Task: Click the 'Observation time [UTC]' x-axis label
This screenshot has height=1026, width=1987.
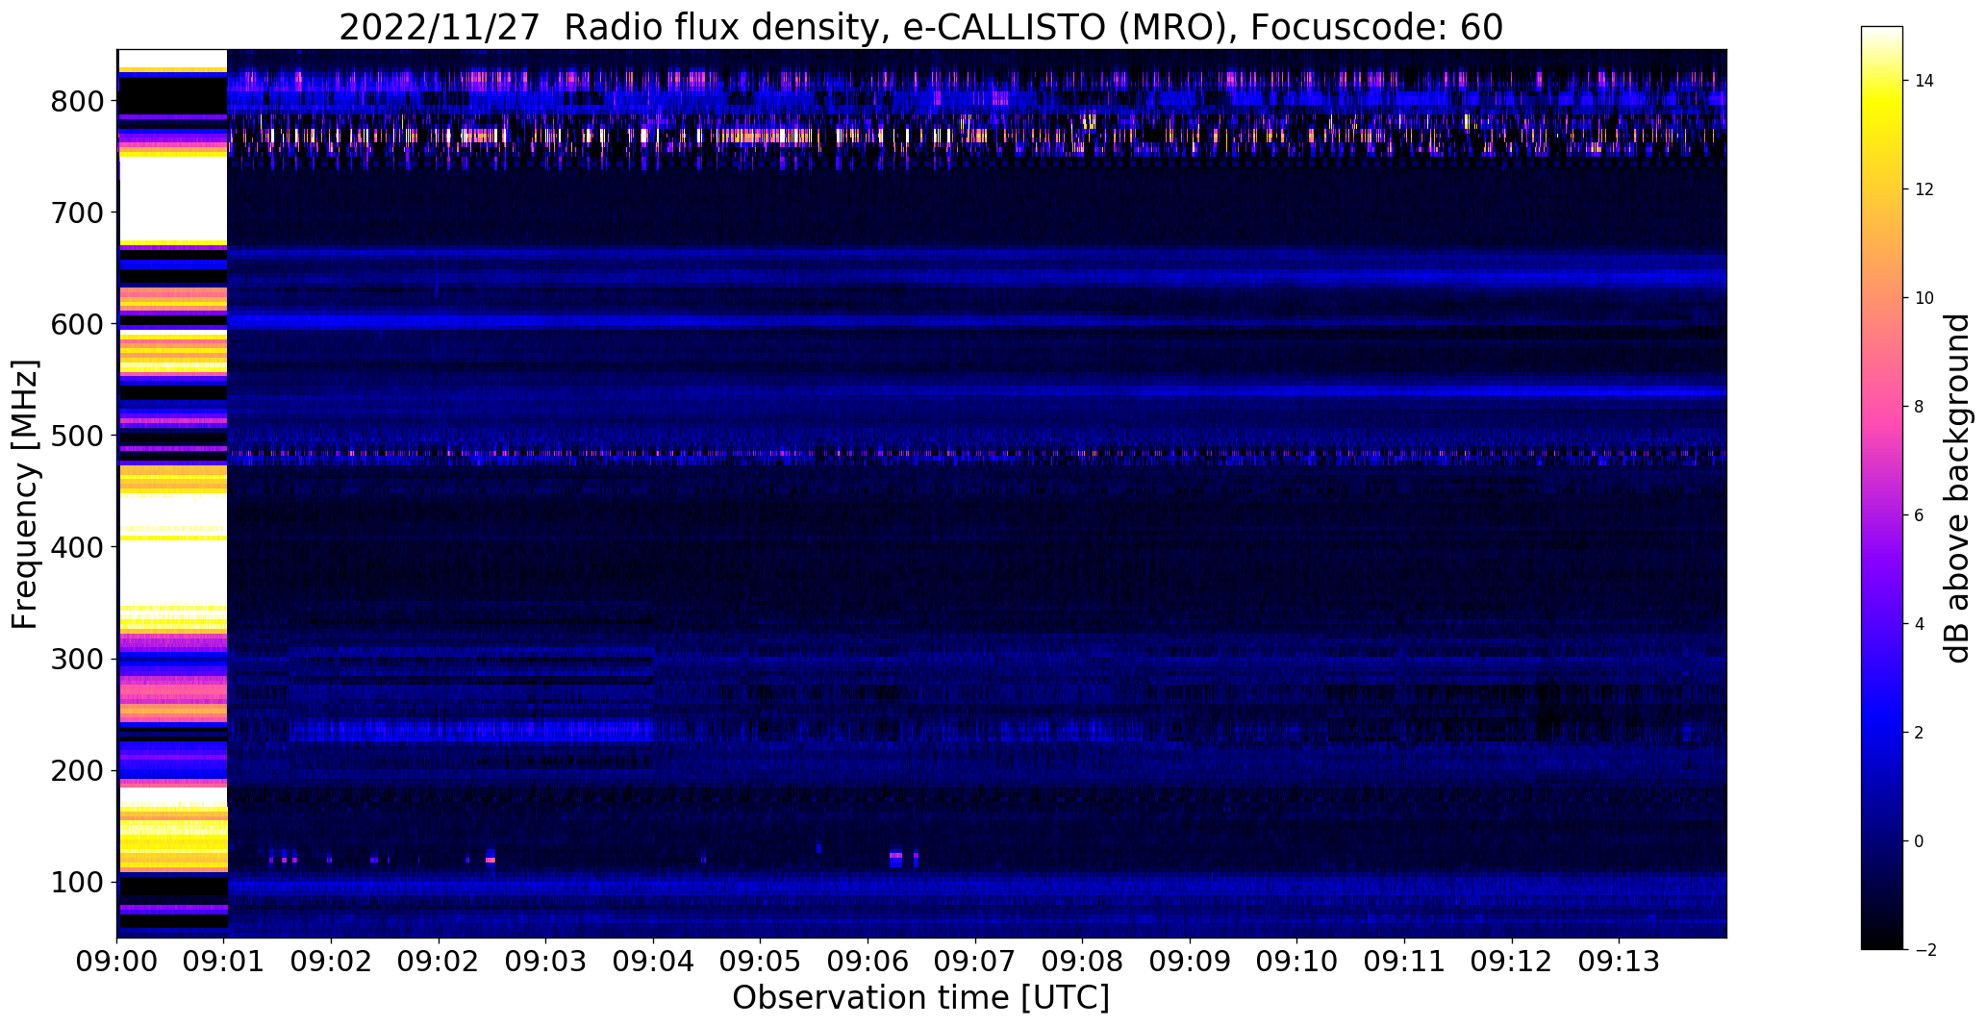Action: (x=921, y=997)
